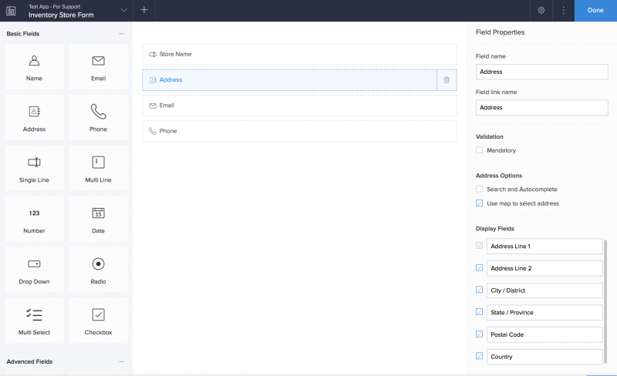This screenshot has height=376, width=617.
Task: Click the Done button
Action: (x=595, y=10)
